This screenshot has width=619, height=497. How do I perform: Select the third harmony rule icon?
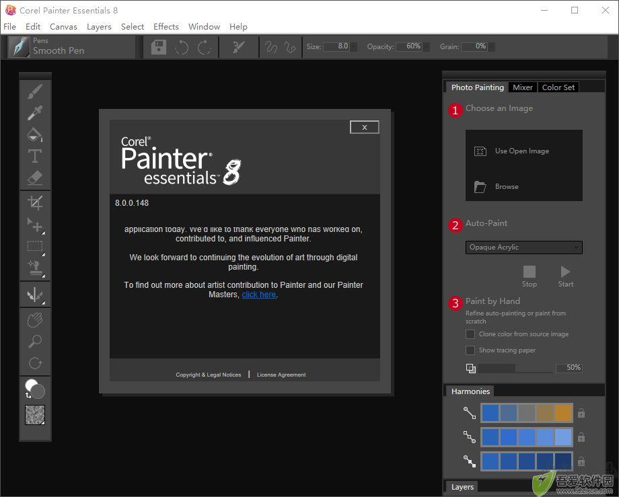(x=470, y=461)
